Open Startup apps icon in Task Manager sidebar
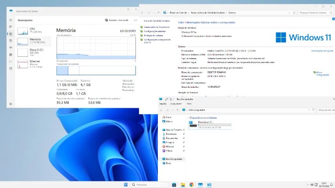Viewport: 335px width, 188px height. tap(11, 47)
